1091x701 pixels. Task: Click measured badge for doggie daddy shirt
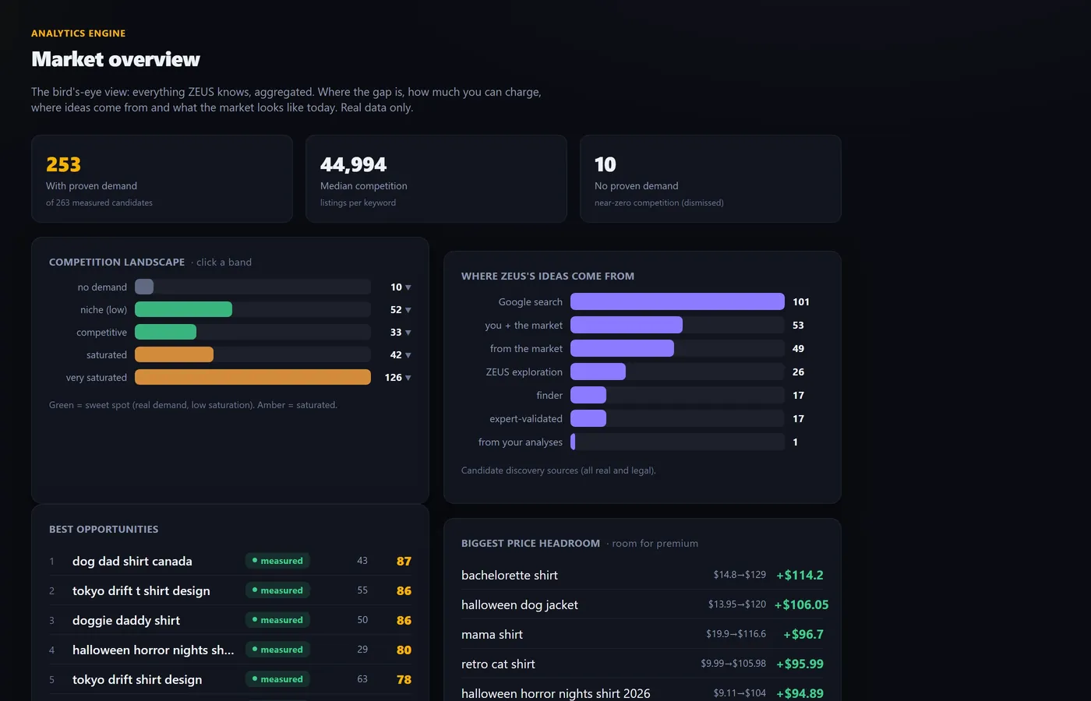click(277, 620)
